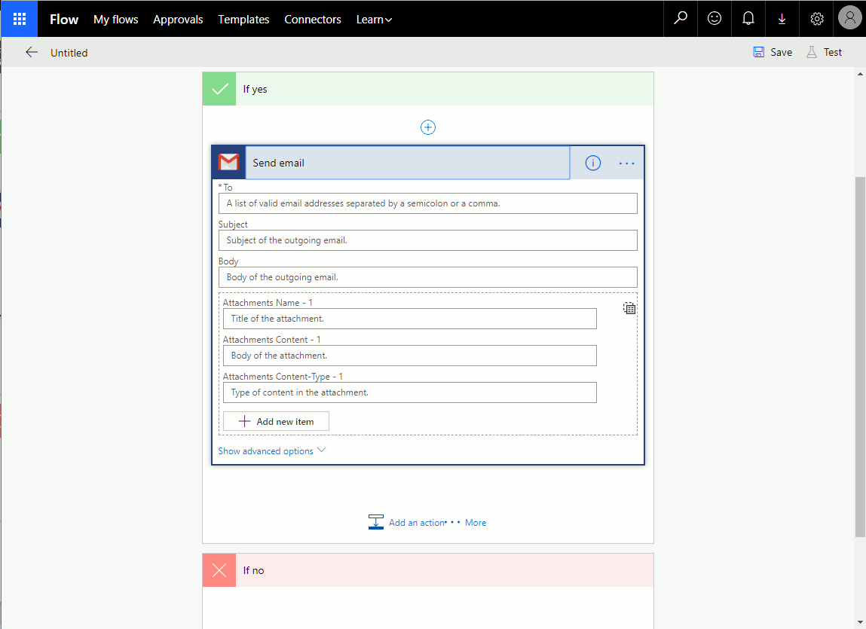This screenshot has height=629, width=866.
Task: Click the Add an action icon
Action: [375, 522]
